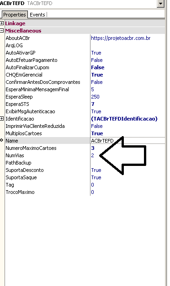Click the 0 value of Tag
This screenshot has height=286, width=170.
(x=93, y=185)
